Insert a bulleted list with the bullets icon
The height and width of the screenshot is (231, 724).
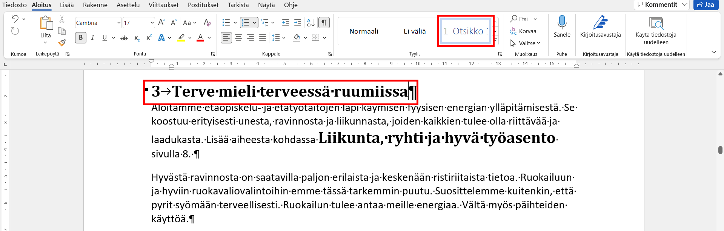click(x=226, y=23)
